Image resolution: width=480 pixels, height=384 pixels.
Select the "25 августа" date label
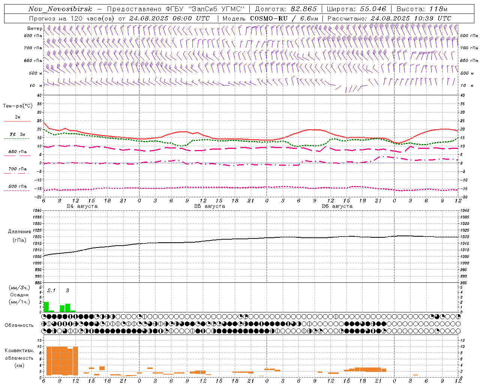[x=210, y=206]
